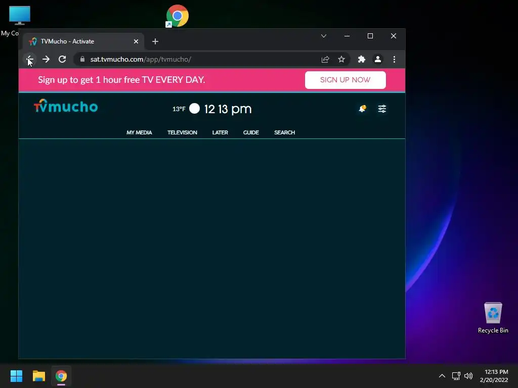Click the weather circle icon

194,109
